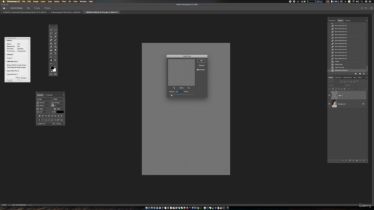Cancel the High Pass dialog
This screenshot has height=210, width=374.
coord(201,65)
